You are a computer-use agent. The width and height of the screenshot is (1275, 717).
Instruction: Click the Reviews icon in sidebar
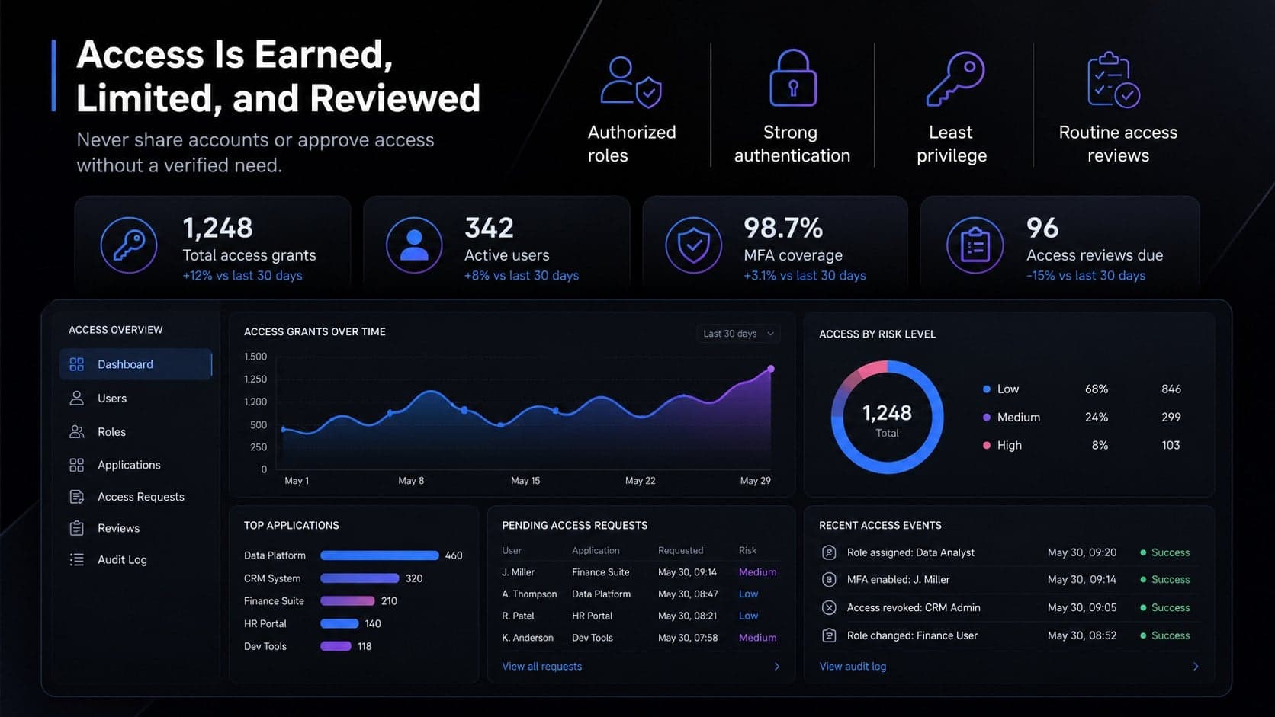[x=76, y=528]
